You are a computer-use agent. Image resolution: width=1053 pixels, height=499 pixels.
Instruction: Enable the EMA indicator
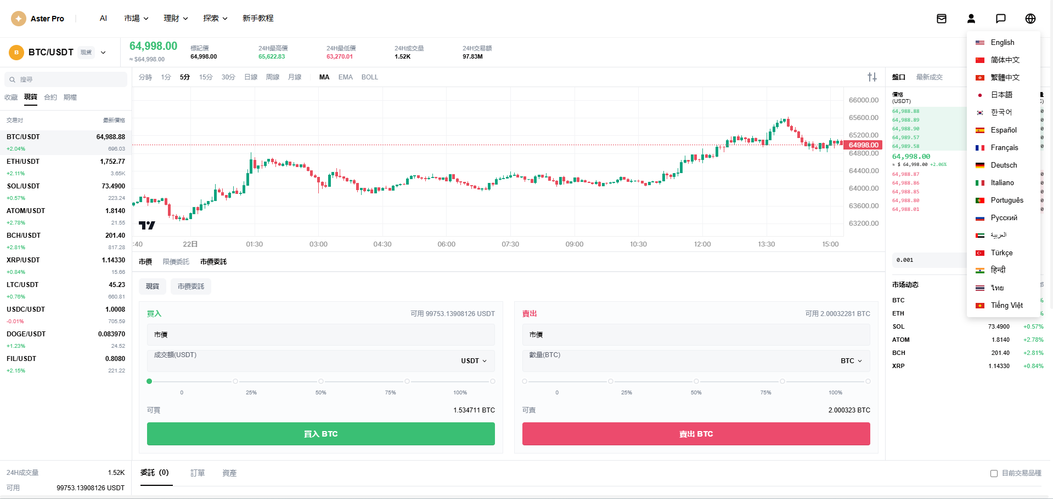tap(346, 77)
